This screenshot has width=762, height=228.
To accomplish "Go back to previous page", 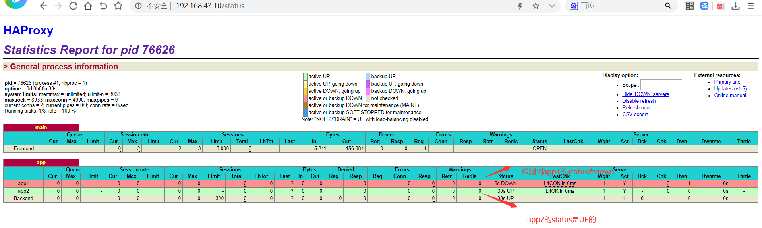I will [43, 6].
